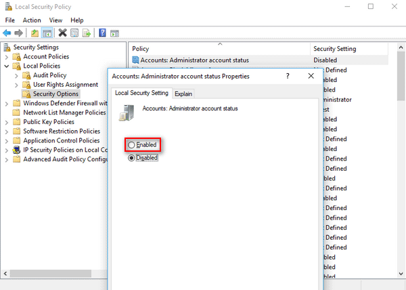Click the Administrator account status policy row icon
406x290 pixels.
[x=135, y=60]
